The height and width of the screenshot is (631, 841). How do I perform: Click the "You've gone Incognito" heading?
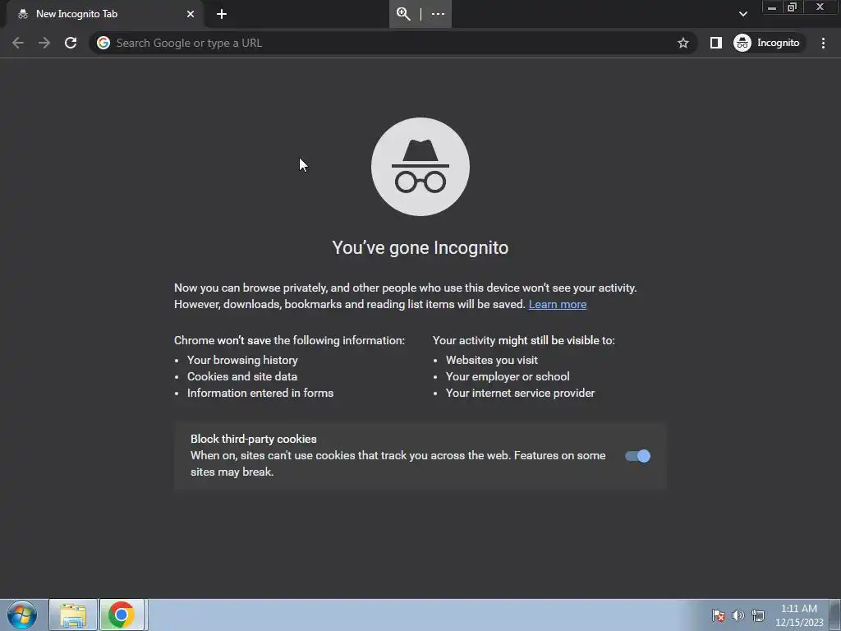(420, 248)
